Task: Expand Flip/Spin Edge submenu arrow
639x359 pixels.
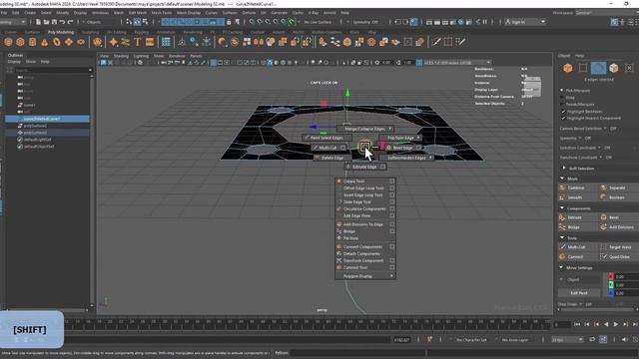Action: [x=418, y=138]
